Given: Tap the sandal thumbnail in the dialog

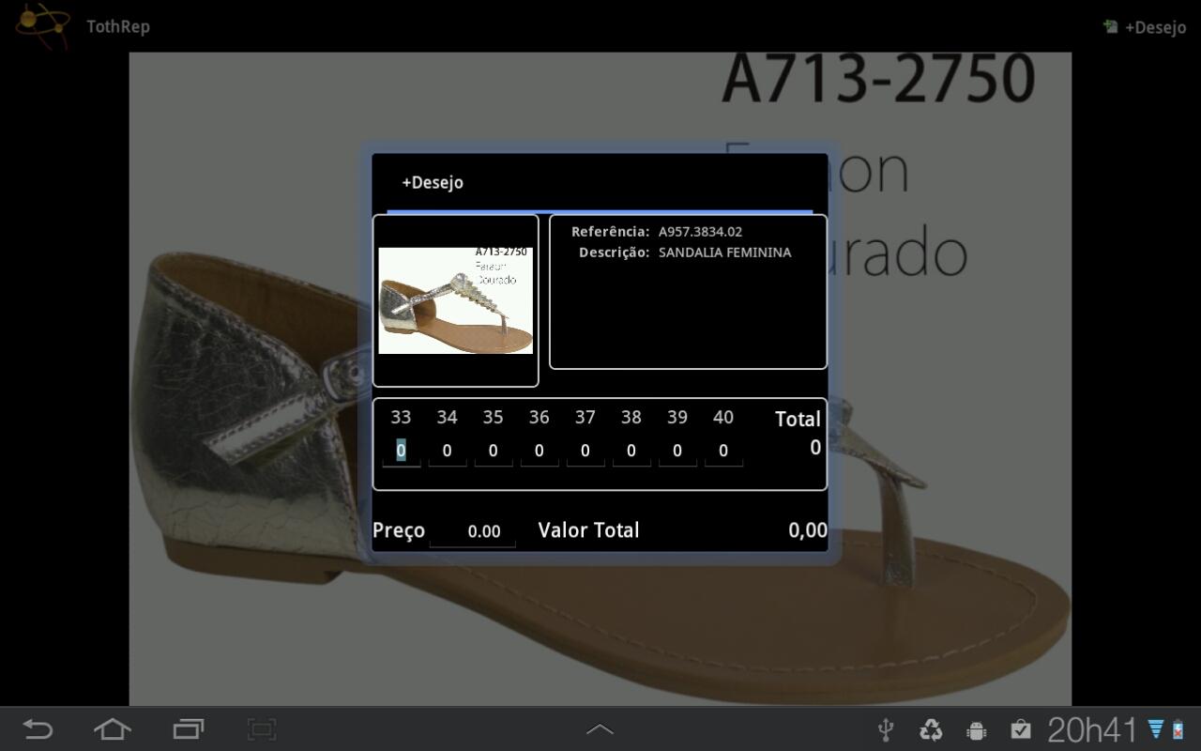Looking at the screenshot, I should point(455,300).
